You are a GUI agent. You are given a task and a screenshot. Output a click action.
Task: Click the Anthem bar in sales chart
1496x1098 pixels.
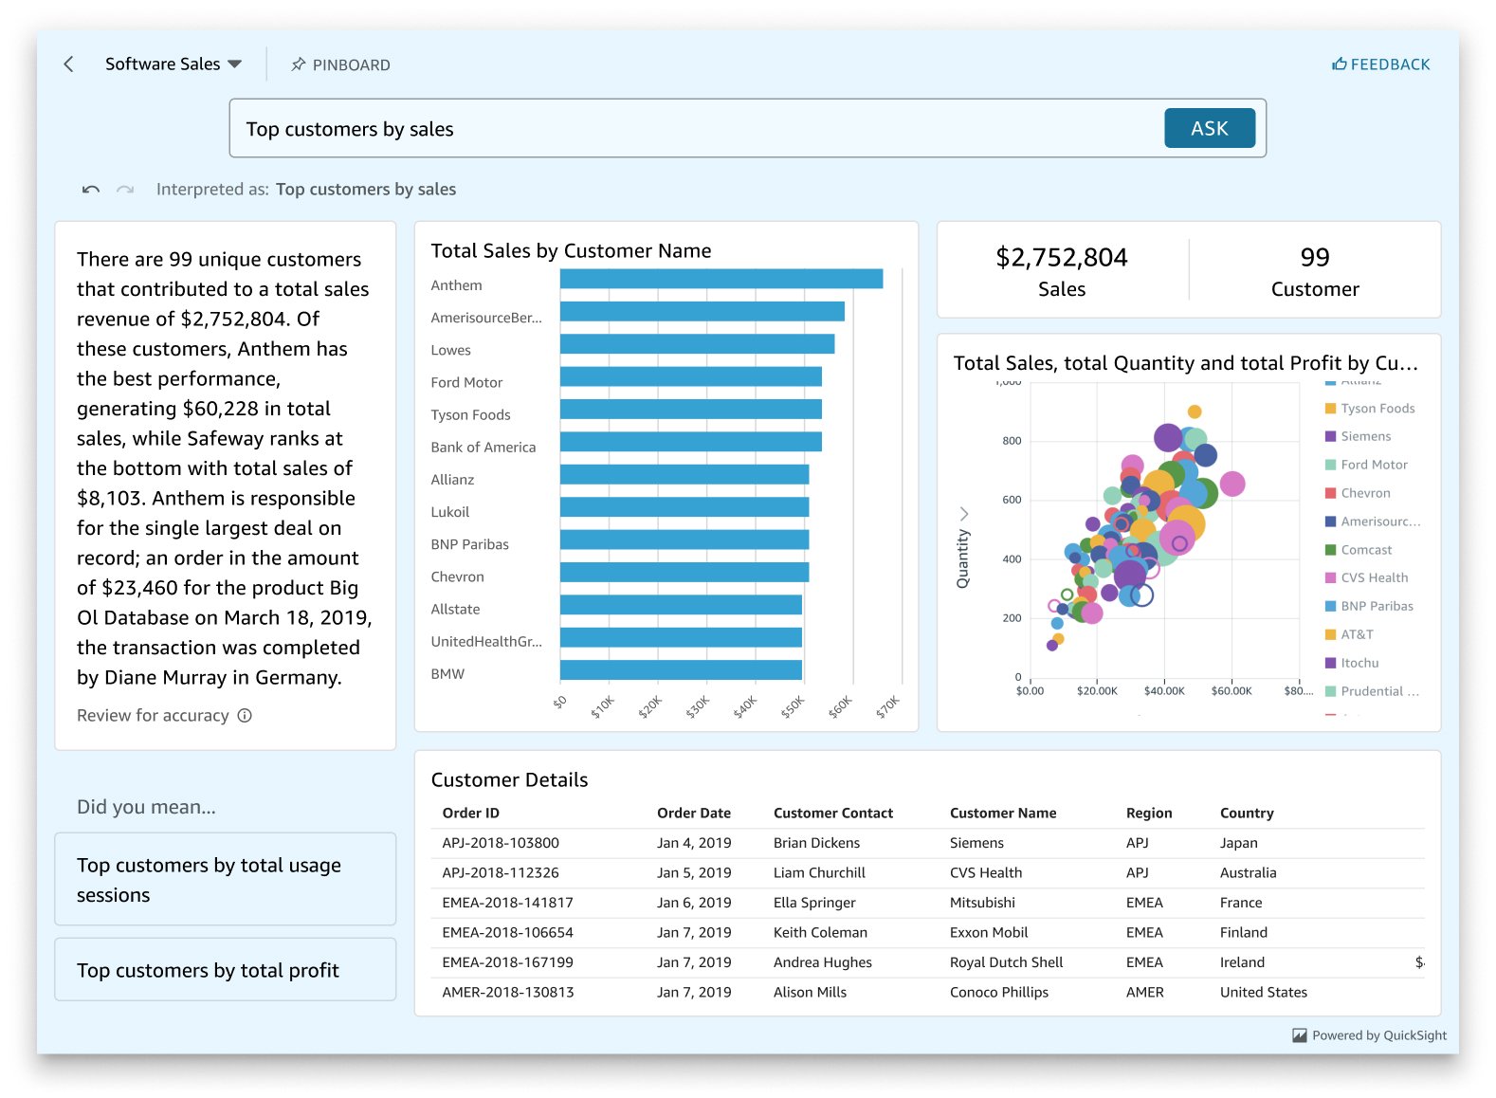[721, 279]
